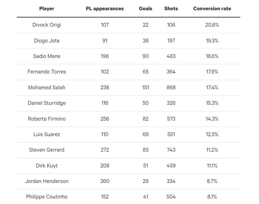This screenshot has width=259, height=204.
Task: Click the Shots column header
Action: point(171,8)
